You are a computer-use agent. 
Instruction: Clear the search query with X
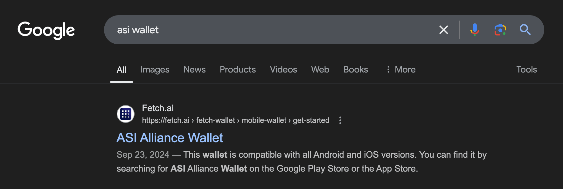443,30
